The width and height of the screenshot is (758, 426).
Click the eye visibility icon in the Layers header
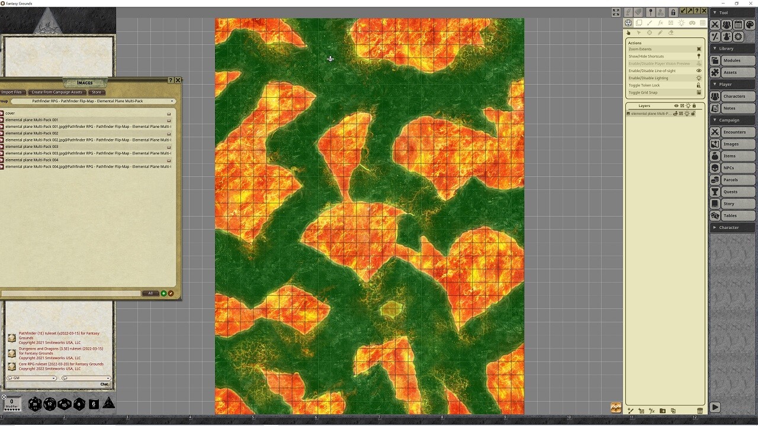675,105
